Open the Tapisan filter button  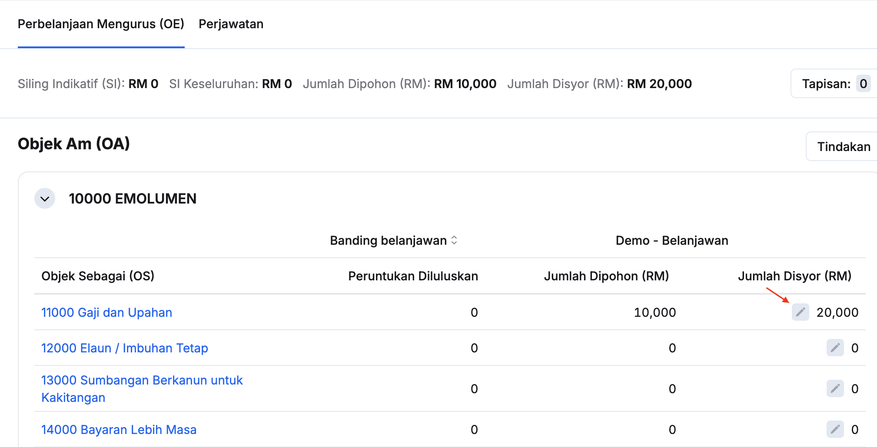point(826,84)
